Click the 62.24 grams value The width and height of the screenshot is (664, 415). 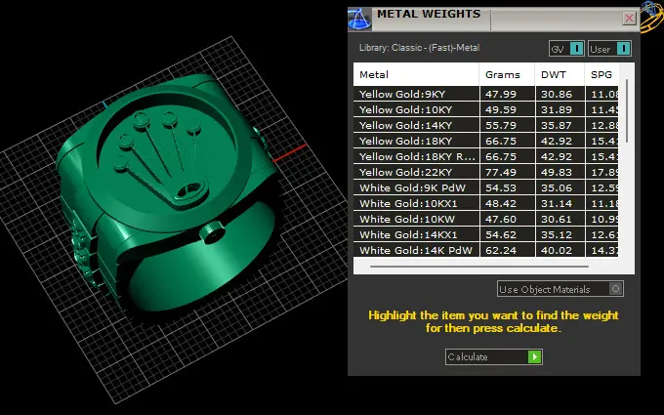point(501,250)
